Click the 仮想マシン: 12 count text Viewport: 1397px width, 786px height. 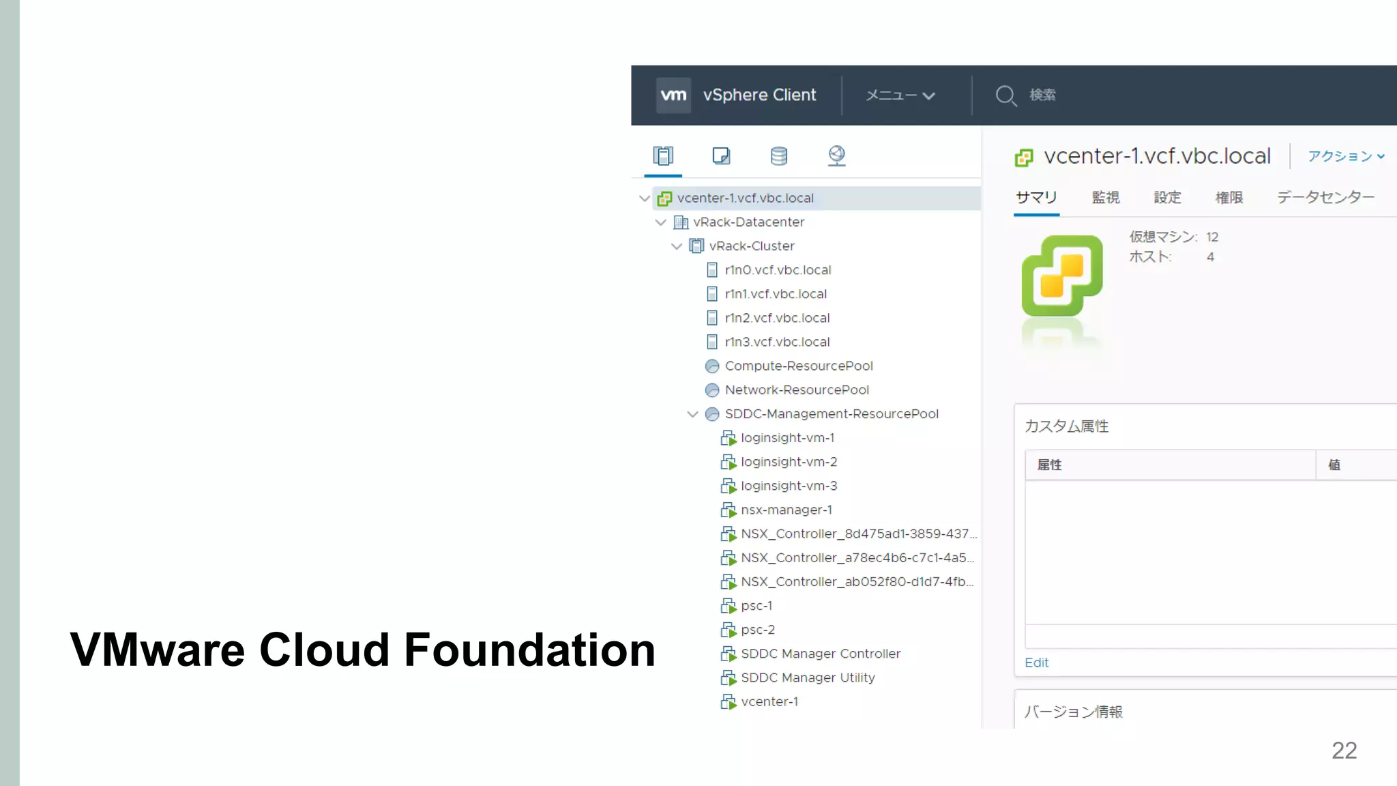[x=1173, y=237]
